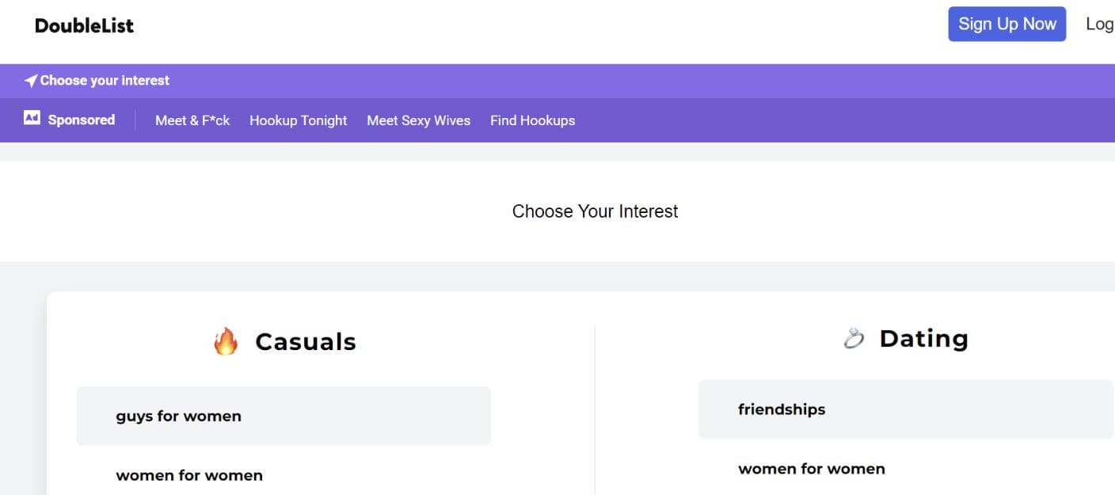This screenshot has height=495, width=1115.
Task: Pick 'friendships' under Dating
Action: (782, 409)
